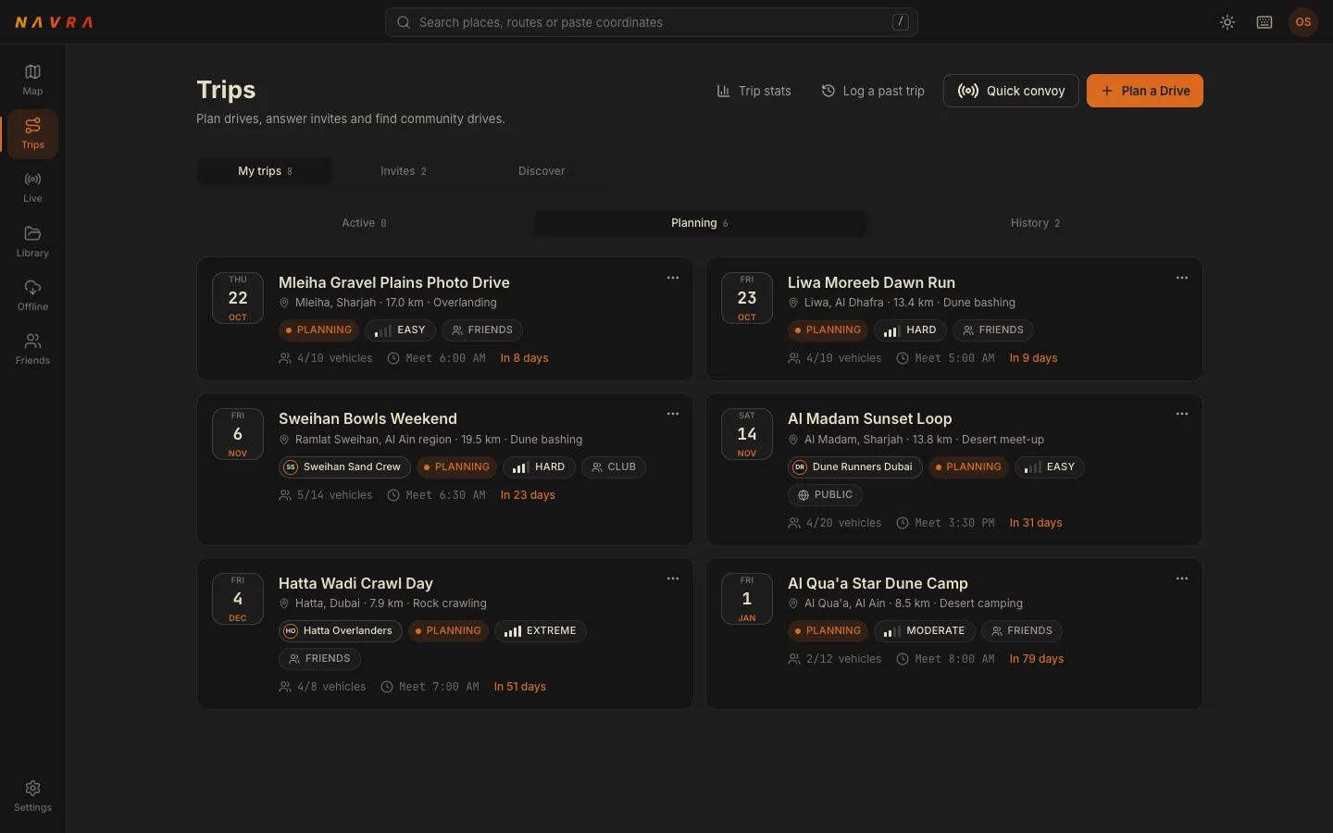1333x833 pixels.
Task: Click the PUBLIC badge on Al Madam trip
Action: point(825,495)
